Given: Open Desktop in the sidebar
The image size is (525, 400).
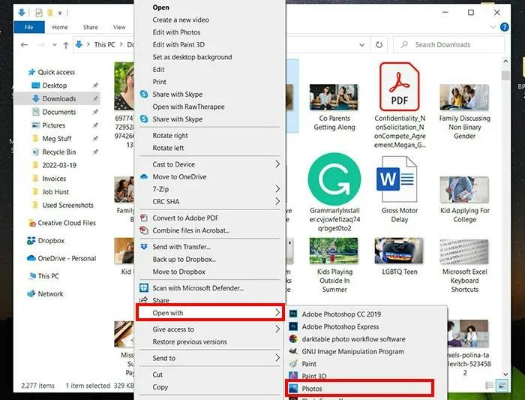Looking at the screenshot, I should point(49,86).
